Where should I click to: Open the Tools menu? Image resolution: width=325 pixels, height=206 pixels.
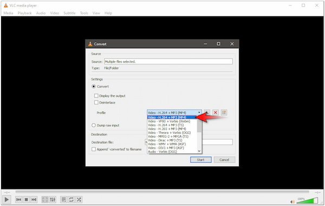(x=84, y=13)
